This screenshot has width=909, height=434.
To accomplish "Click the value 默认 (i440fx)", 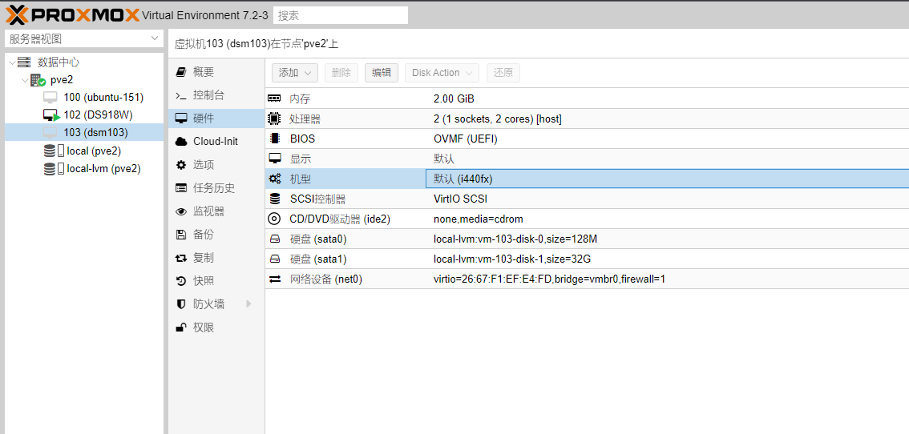I will coord(463,179).
